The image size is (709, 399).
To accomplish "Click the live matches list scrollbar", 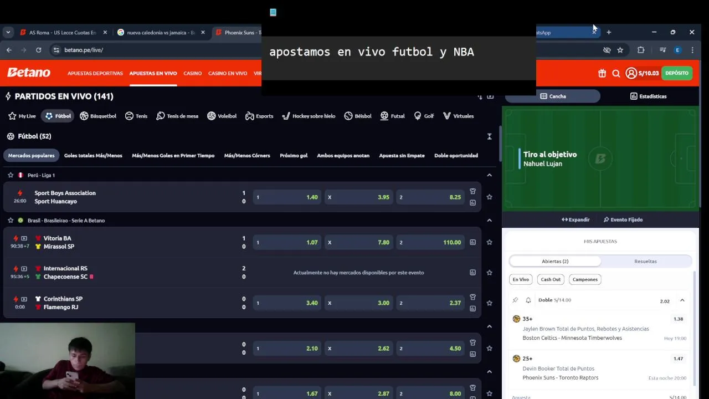I will 500,144.
